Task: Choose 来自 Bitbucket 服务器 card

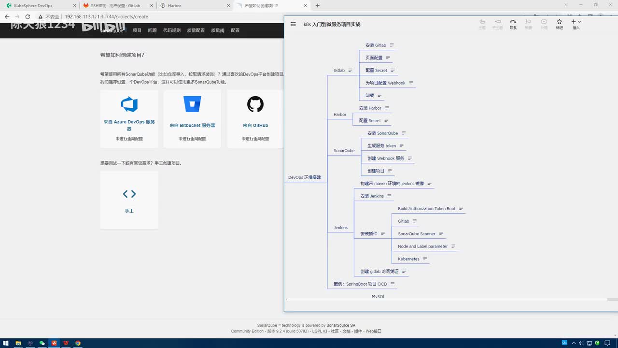Action: (x=192, y=119)
